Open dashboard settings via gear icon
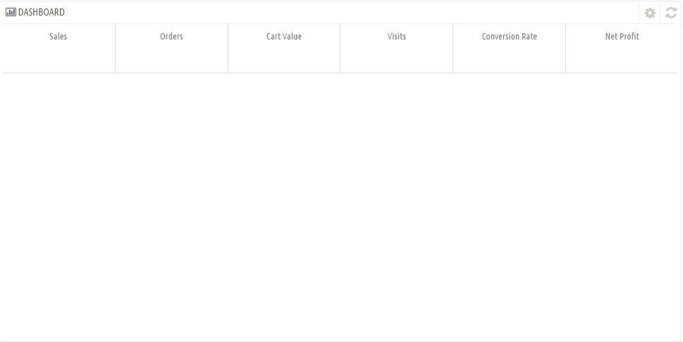This screenshot has width=683, height=342. pos(649,13)
